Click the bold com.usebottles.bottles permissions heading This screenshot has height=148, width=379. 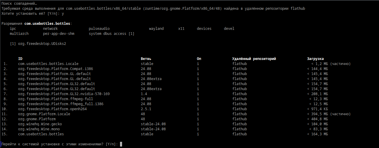click(x=47, y=23)
